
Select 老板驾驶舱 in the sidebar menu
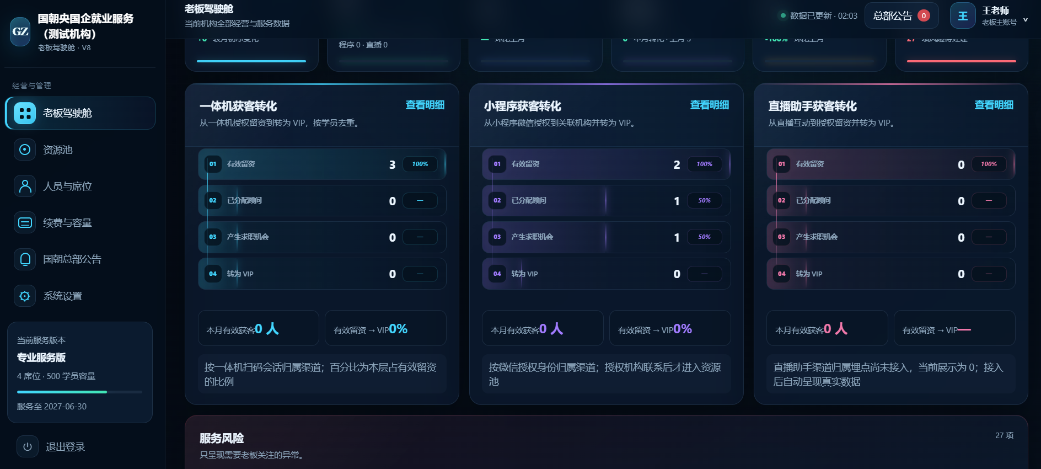81,113
